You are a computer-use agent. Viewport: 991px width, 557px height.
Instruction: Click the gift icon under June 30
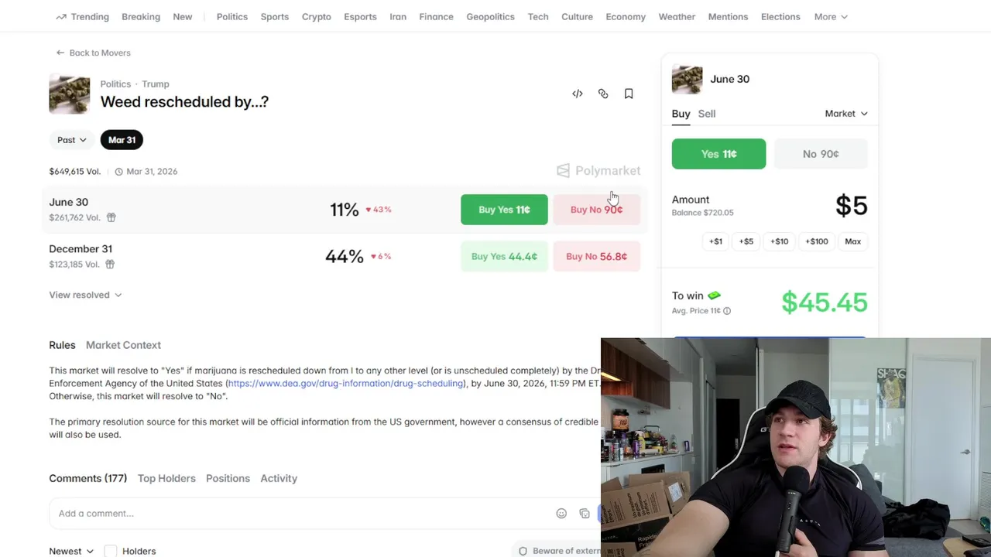[111, 217]
